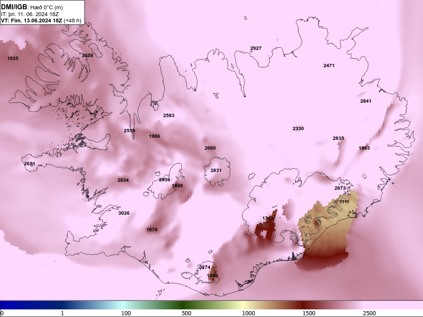Click legend tick label 100
The width and height of the screenshot is (423, 317).
(126, 313)
